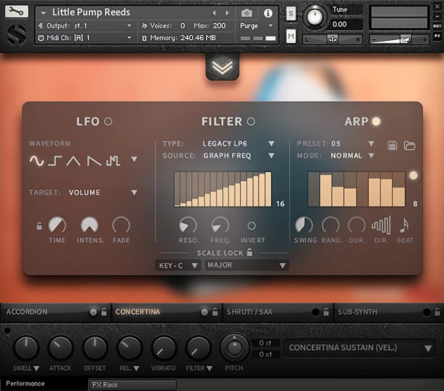Open the load preset folder icon
444x391 pixels.
409,146
